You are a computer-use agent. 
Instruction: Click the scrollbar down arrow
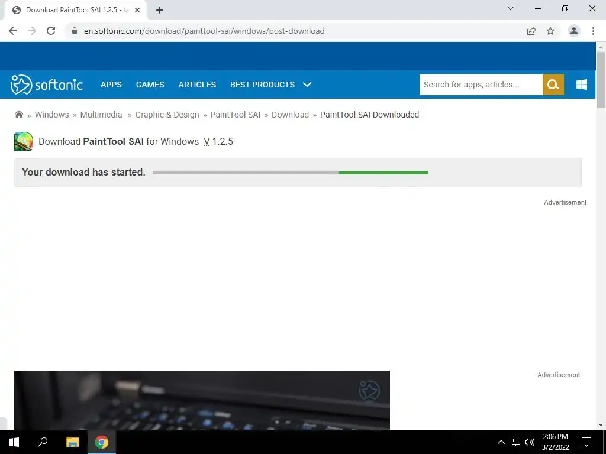pos(601,425)
